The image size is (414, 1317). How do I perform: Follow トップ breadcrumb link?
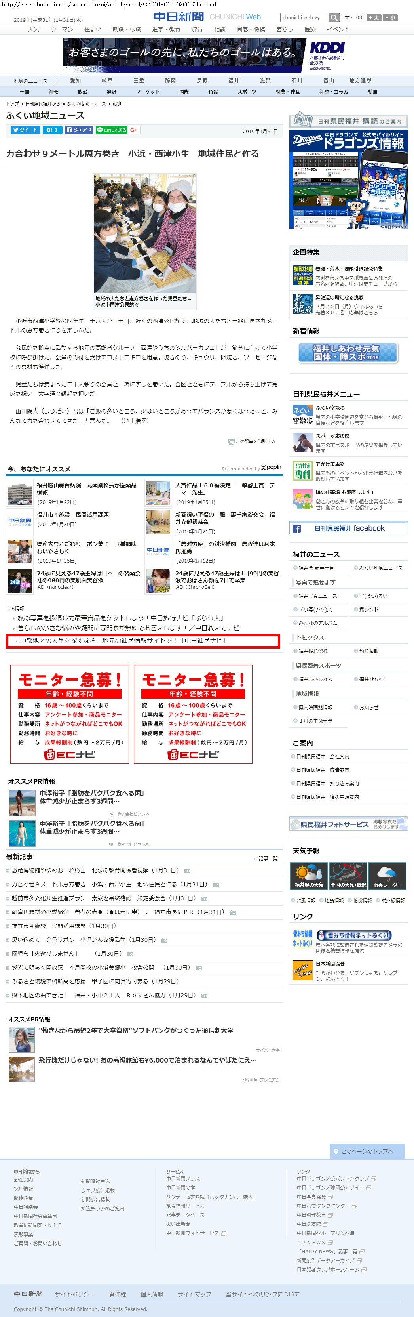tap(12, 104)
